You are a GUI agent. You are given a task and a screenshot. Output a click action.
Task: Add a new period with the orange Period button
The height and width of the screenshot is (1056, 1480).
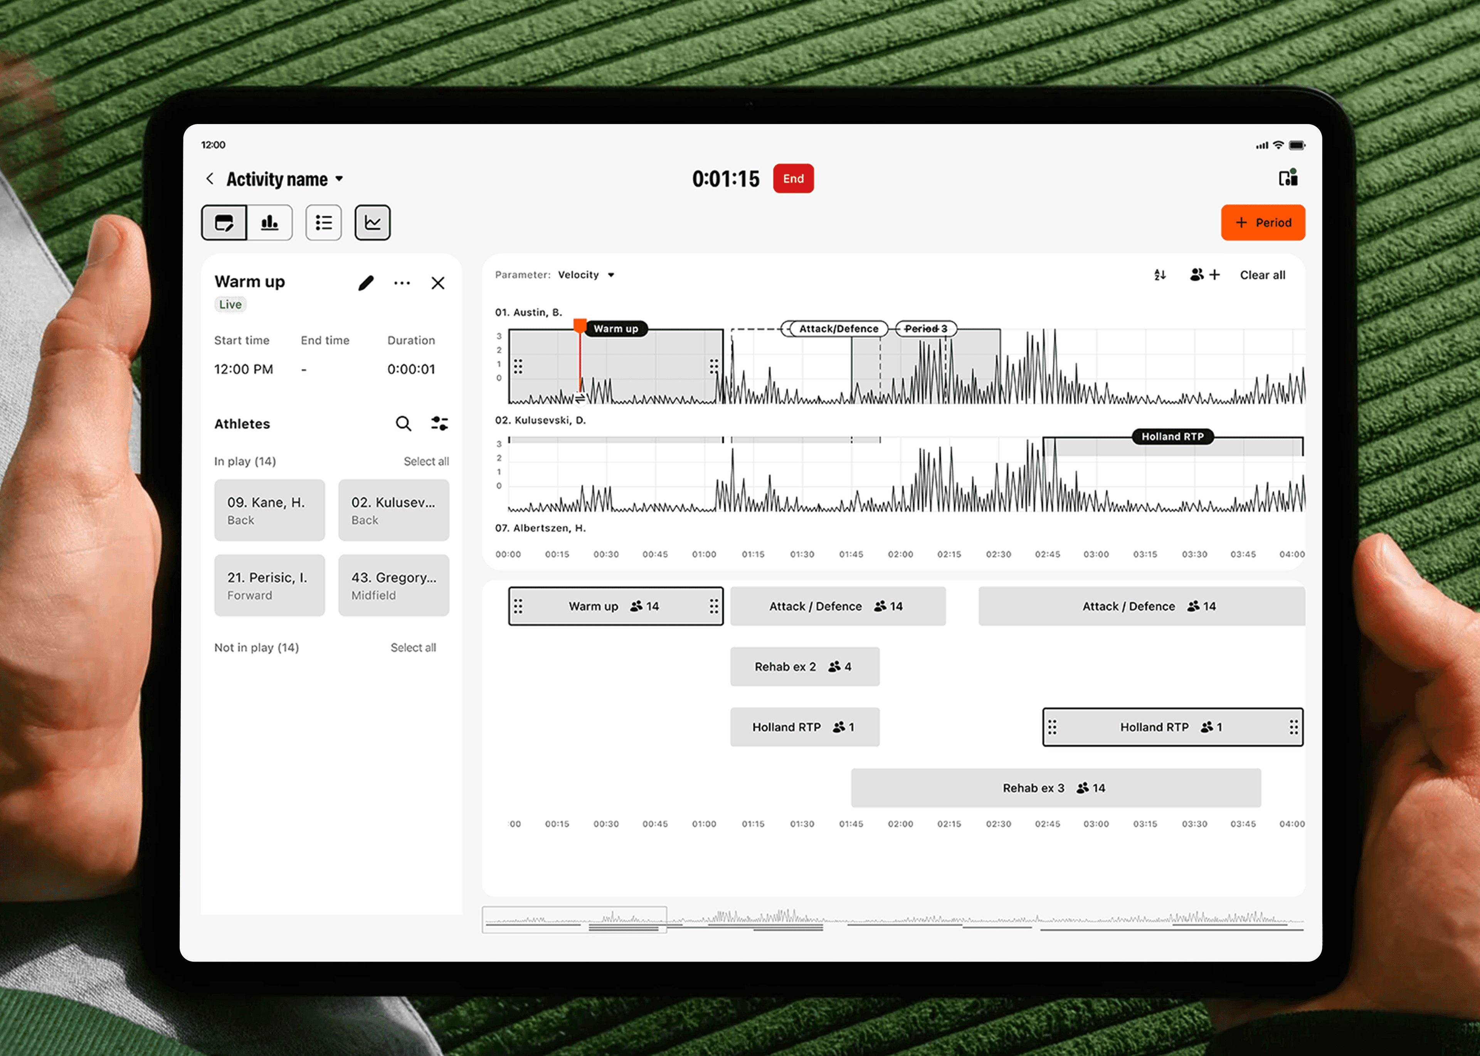coord(1263,223)
